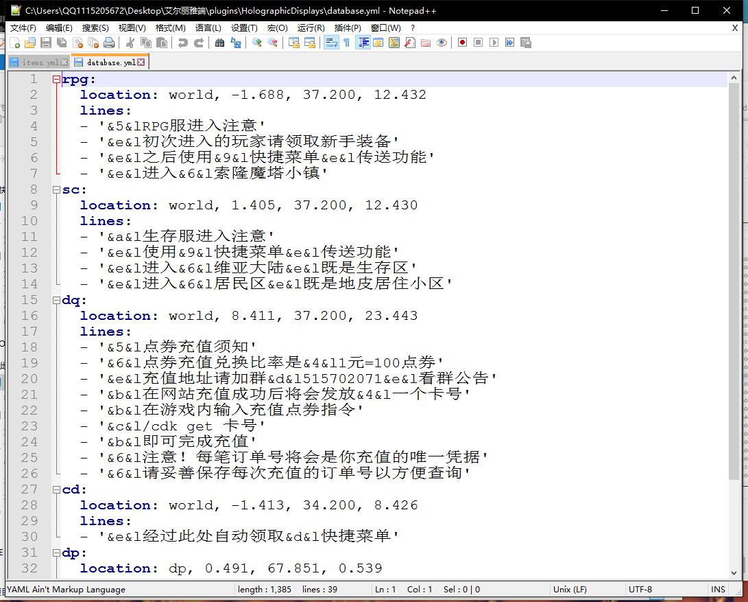Click the Close document toolbar icon

pos(77,43)
